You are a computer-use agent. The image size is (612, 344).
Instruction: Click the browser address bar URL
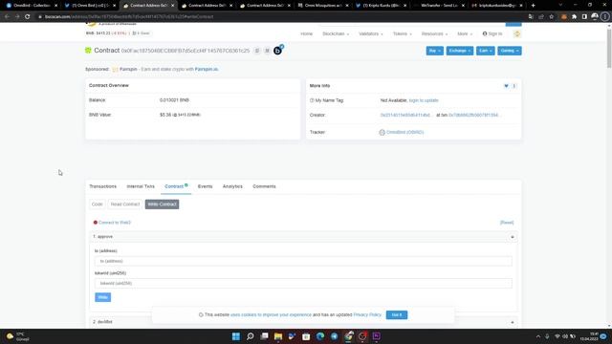(x=129, y=17)
